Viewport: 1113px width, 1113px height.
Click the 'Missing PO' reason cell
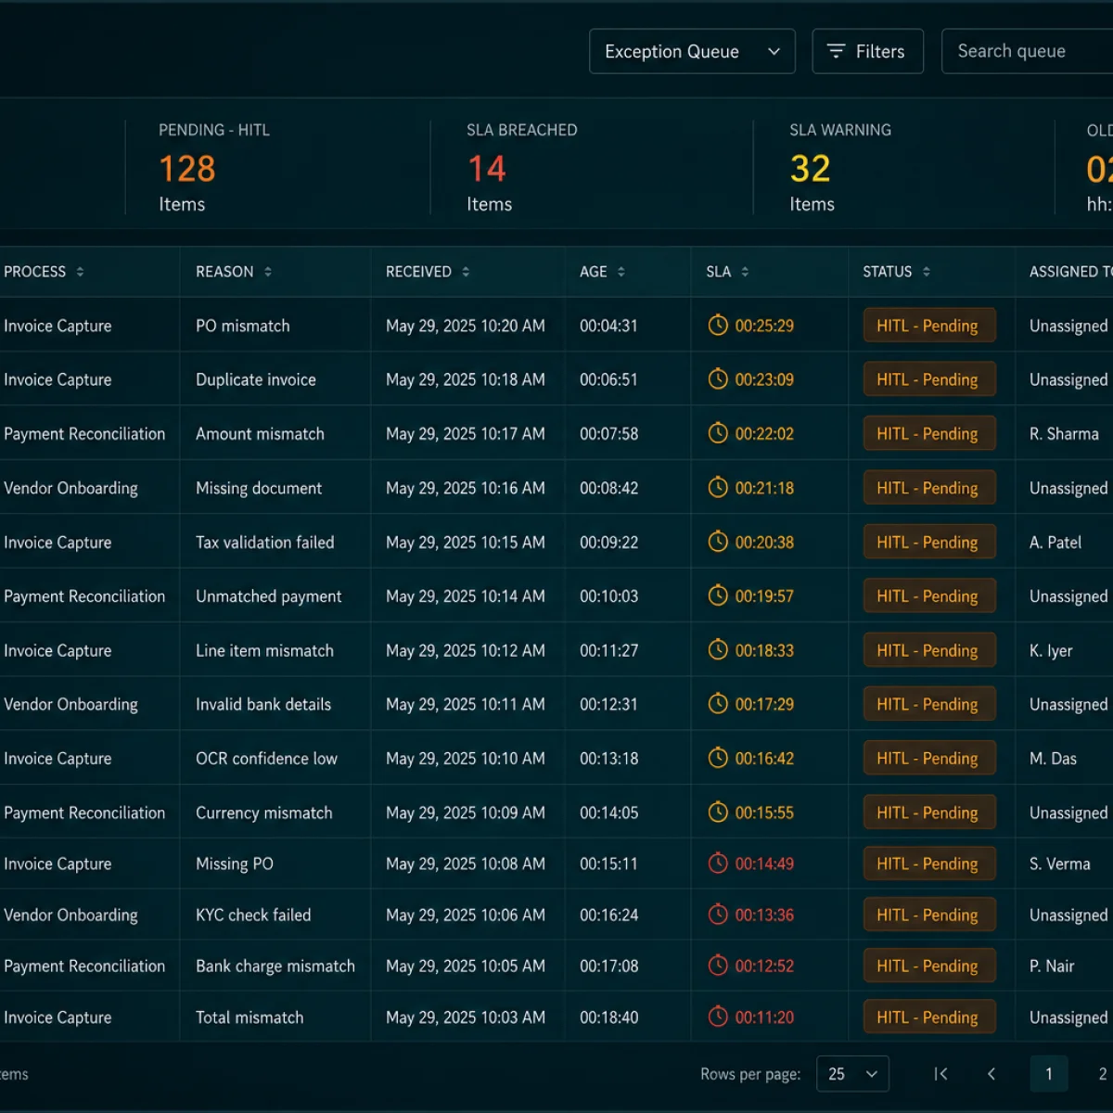click(x=235, y=864)
